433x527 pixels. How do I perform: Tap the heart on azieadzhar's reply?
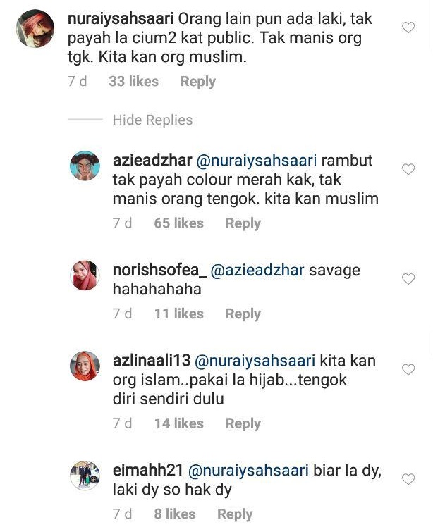click(x=408, y=169)
